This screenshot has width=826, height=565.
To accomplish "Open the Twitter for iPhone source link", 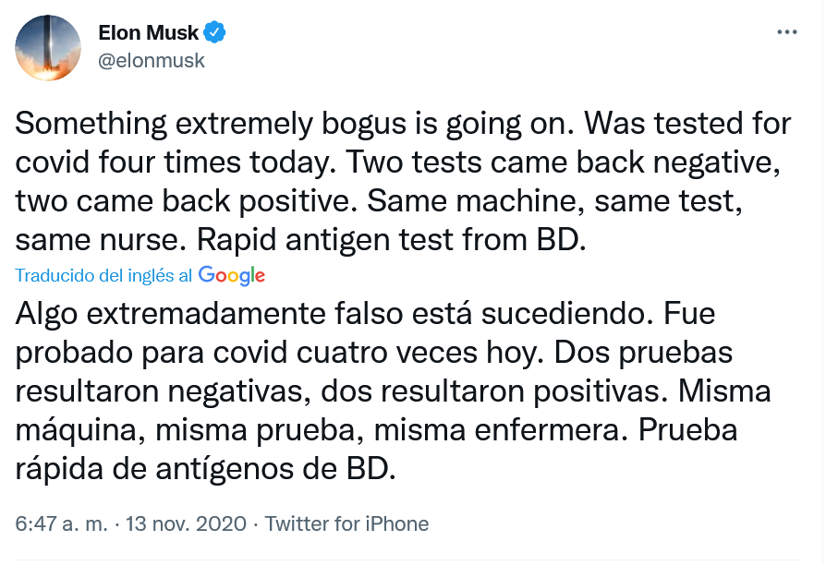I will pyautogui.click(x=347, y=523).
